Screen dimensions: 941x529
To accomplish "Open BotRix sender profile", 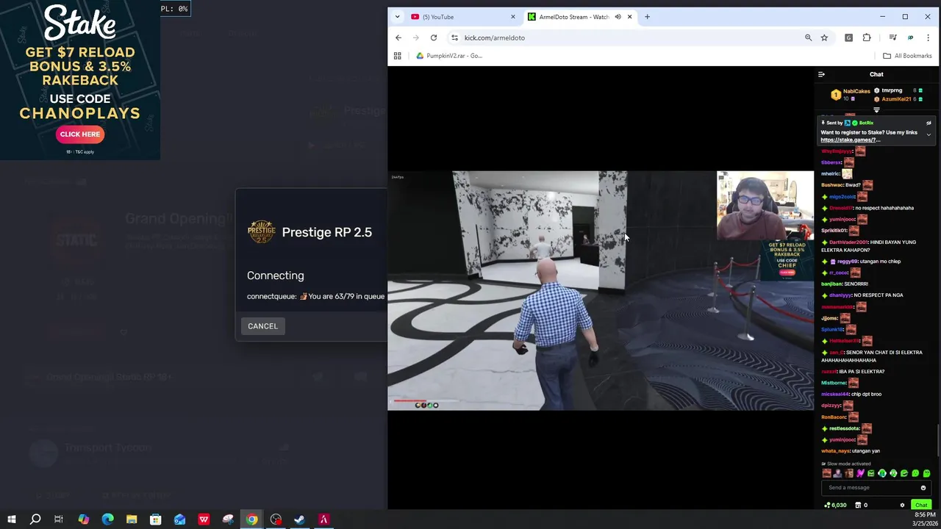I will 866,123.
